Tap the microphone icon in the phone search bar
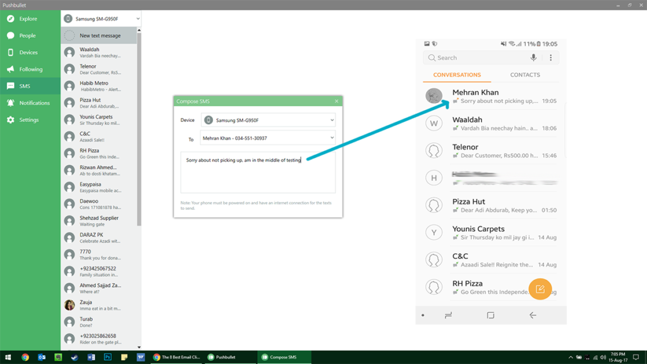The width and height of the screenshot is (647, 364). [x=534, y=58]
